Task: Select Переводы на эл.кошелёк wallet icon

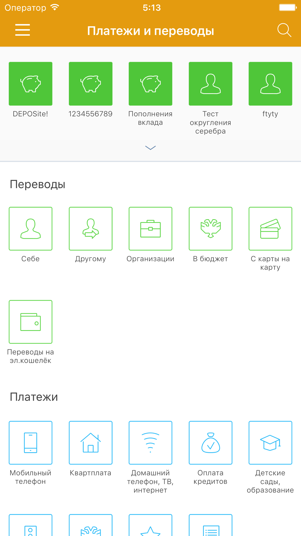Action: (30, 322)
